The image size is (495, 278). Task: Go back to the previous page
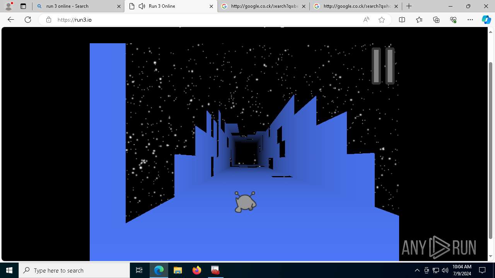click(11, 20)
